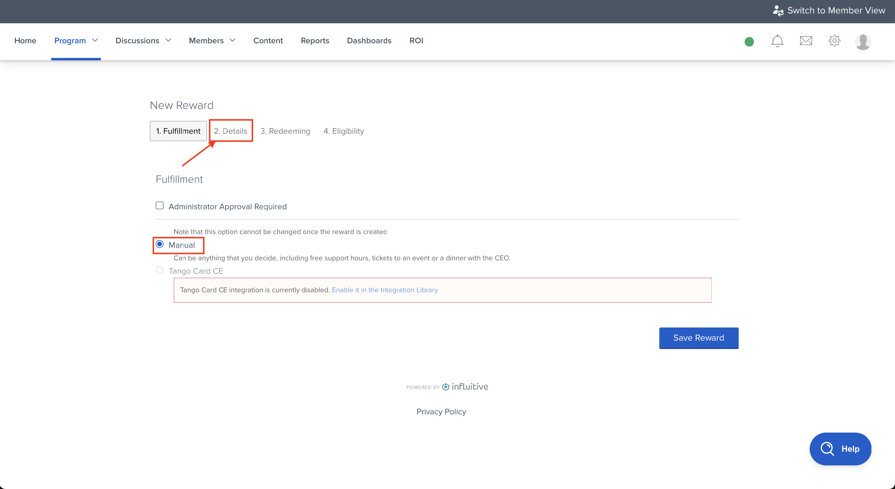Expand the Discussions menu chevron
Screen dimensions: 895x489
(168, 40)
